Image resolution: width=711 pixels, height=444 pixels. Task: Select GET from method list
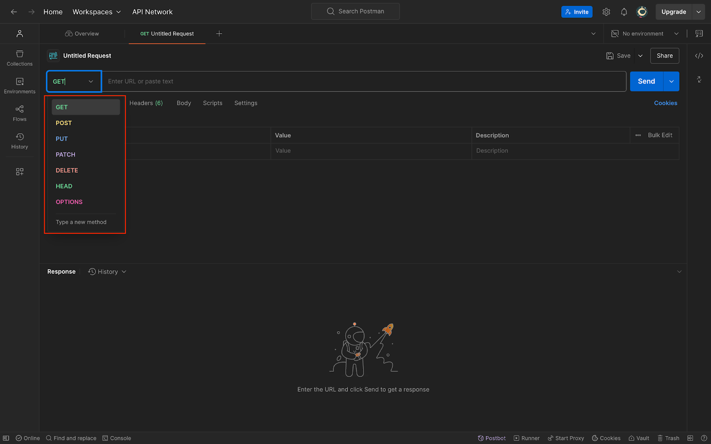(86, 107)
